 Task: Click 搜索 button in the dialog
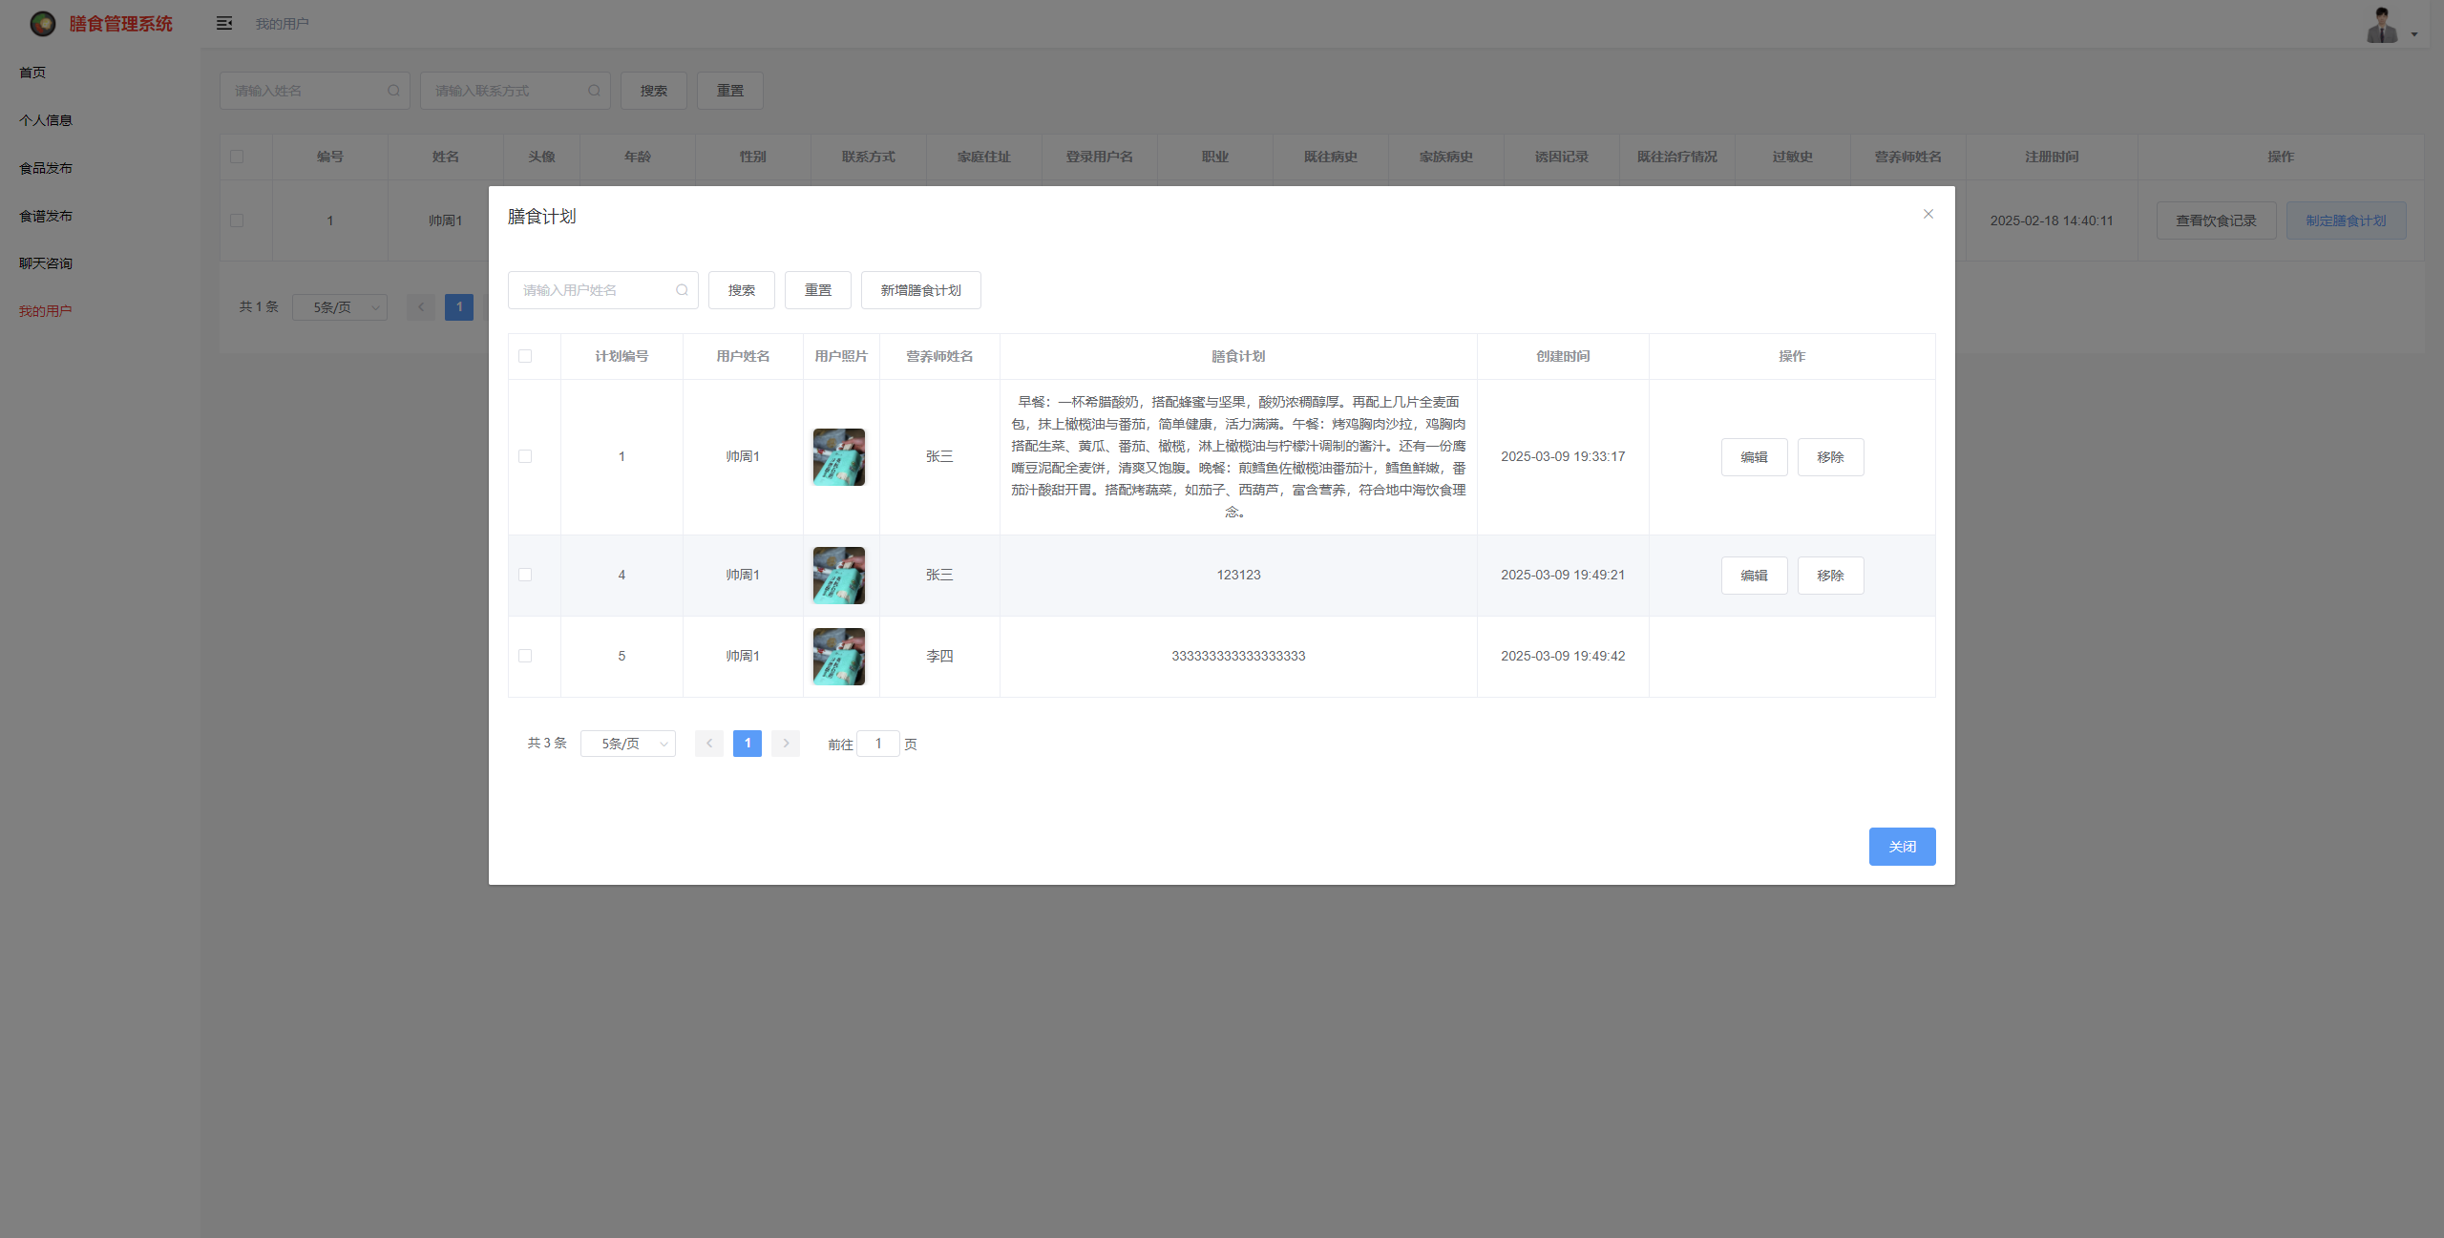click(742, 290)
